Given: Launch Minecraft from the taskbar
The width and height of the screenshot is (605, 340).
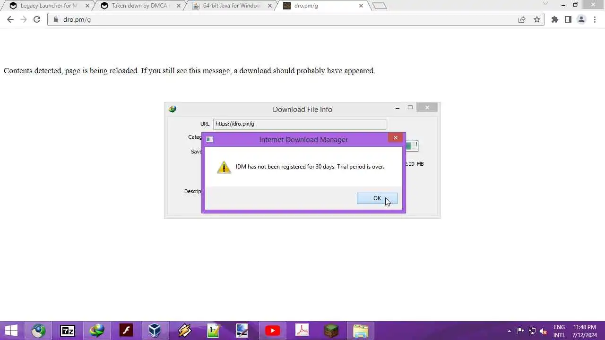Looking at the screenshot, I should 331,331.
